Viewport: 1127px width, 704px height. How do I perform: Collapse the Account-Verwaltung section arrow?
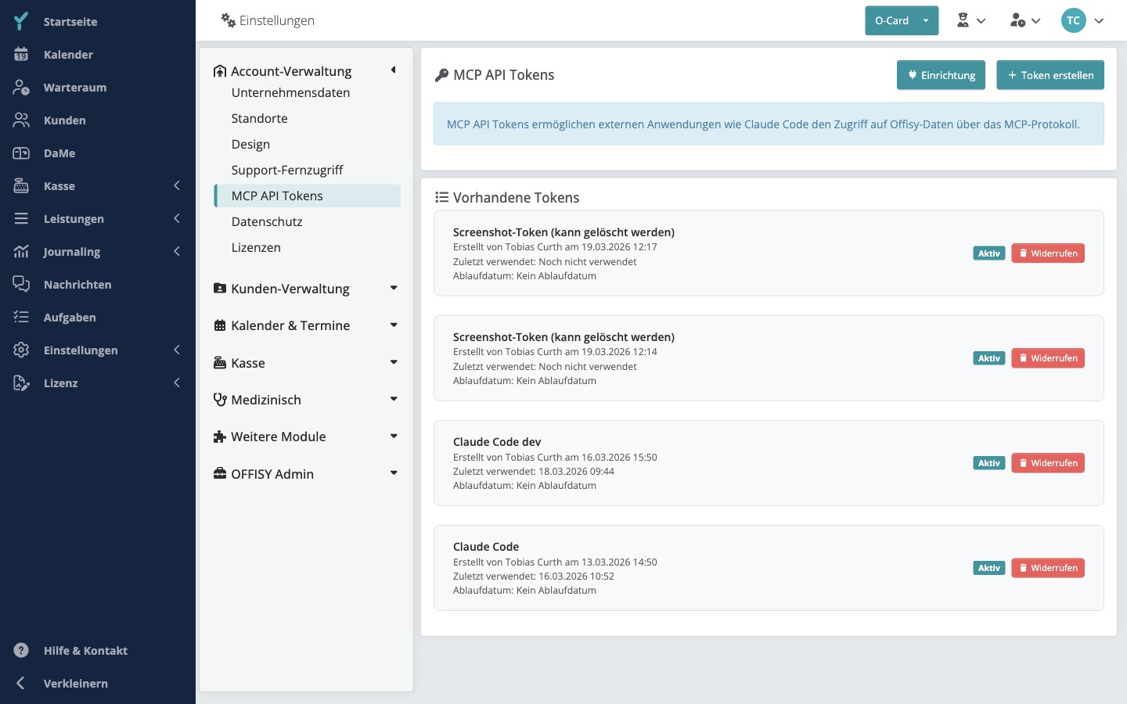tap(394, 70)
